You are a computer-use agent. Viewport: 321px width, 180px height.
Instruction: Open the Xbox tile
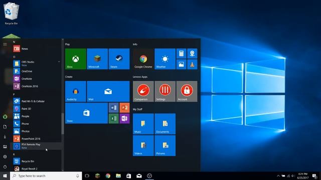coord(76,59)
